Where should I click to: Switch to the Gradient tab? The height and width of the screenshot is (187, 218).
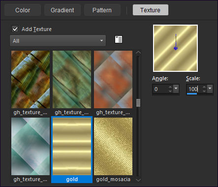tap(62, 10)
